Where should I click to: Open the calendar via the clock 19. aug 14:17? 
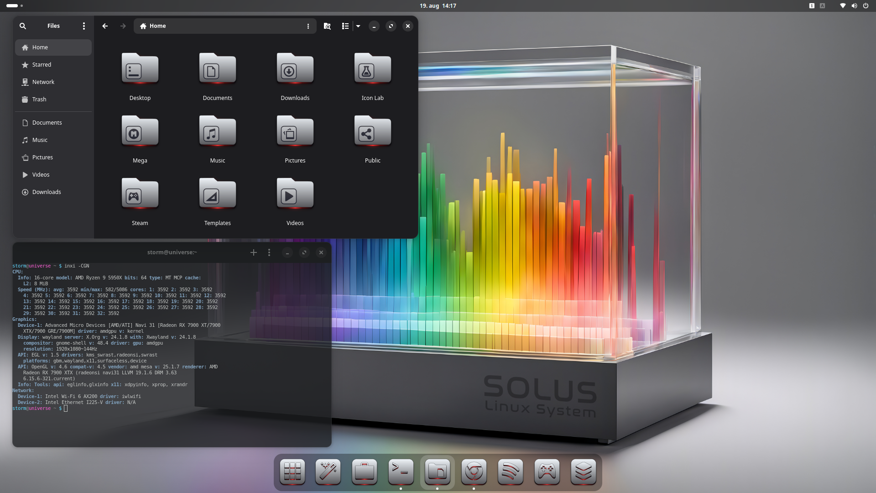[438, 6]
